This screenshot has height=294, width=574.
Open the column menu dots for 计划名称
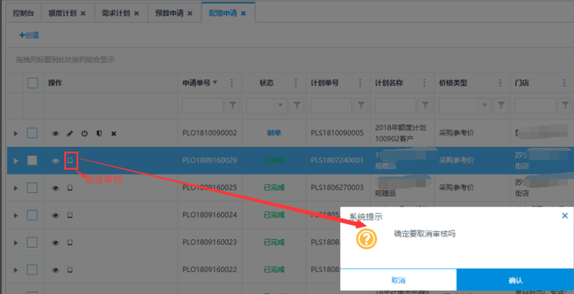[425, 83]
